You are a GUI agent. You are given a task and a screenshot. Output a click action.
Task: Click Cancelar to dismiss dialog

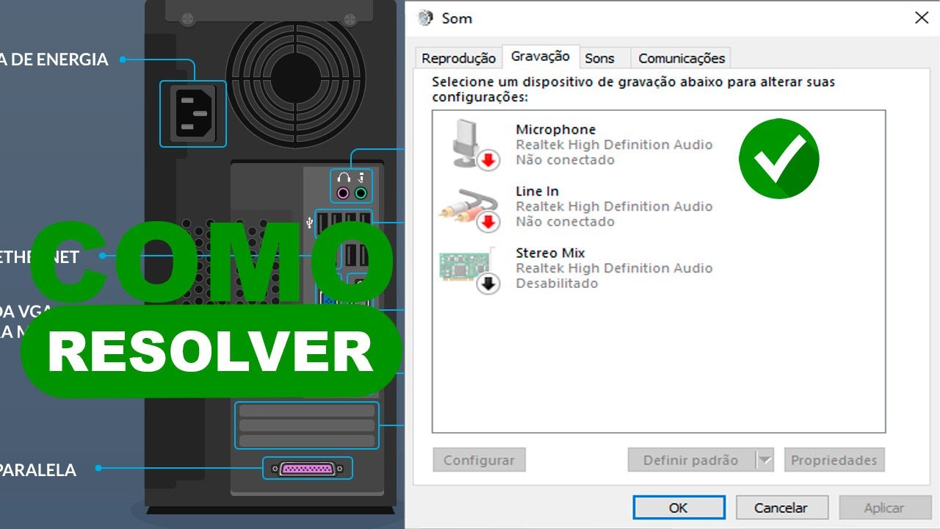click(781, 507)
